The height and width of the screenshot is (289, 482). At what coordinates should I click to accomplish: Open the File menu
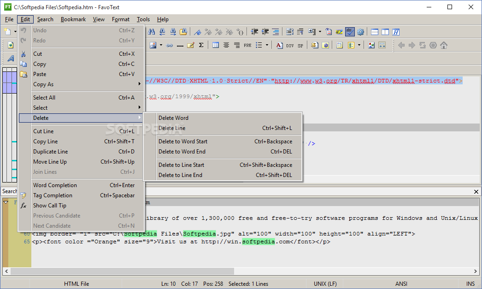[9, 19]
